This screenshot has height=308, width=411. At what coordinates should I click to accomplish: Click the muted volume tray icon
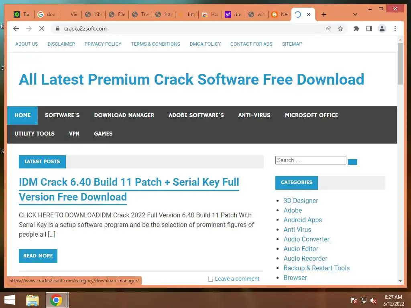tap(373, 300)
